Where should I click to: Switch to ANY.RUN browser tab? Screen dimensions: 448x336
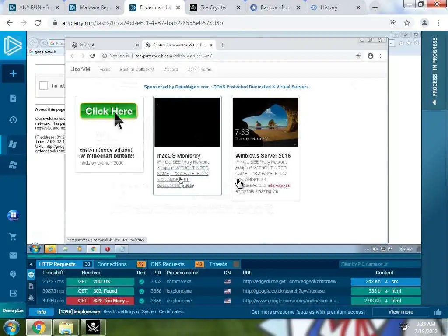pyautogui.click(x=34, y=7)
